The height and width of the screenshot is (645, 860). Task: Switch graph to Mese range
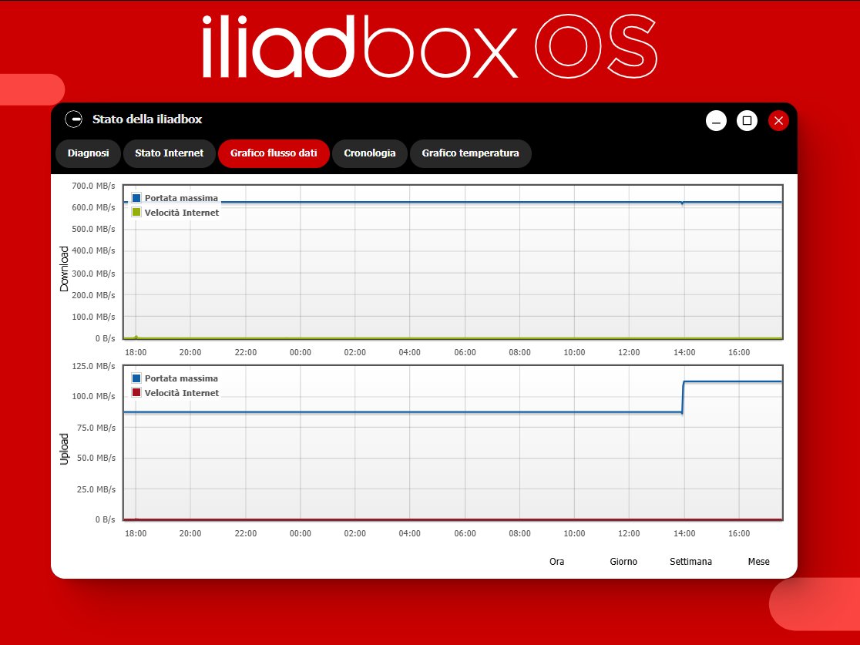tap(758, 561)
